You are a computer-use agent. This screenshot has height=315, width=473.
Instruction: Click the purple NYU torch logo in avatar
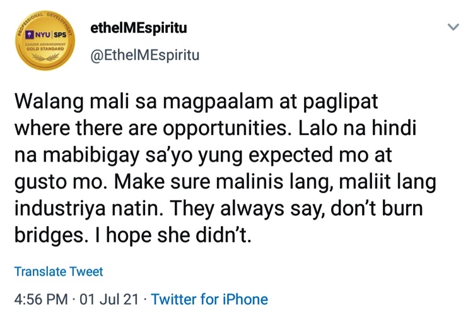coord(29,35)
